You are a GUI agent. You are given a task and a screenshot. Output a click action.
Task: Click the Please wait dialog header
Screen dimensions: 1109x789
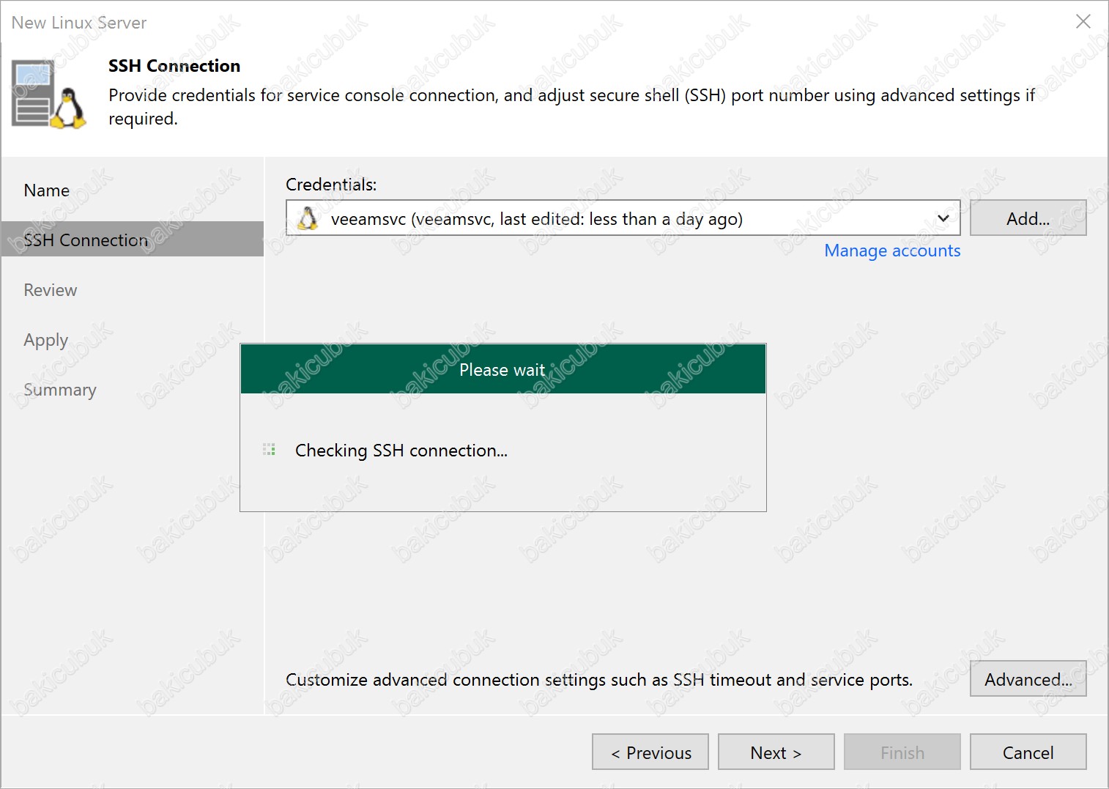(503, 369)
